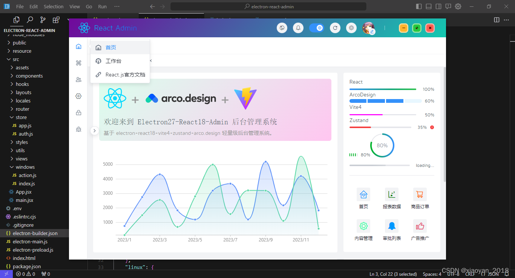The width and height of the screenshot is (515, 278).
Task: Click the admin page vertical scrollbar
Action: [x=444, y=124]
